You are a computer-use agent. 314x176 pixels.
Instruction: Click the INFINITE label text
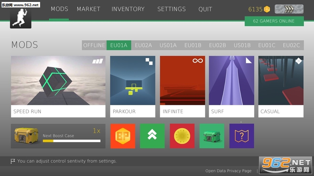tap(173, 111)
